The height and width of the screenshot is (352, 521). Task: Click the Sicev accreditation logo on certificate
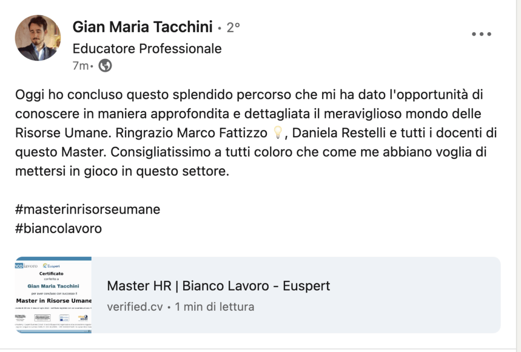coord(82,317)
